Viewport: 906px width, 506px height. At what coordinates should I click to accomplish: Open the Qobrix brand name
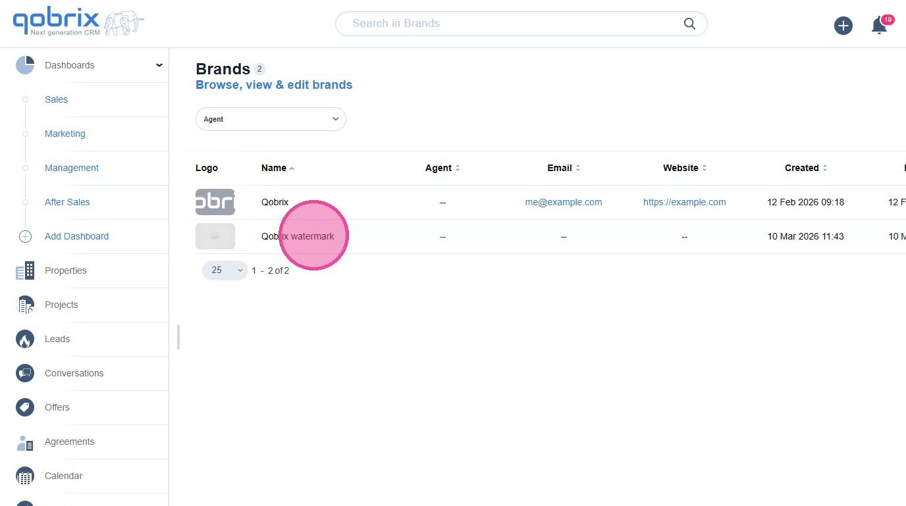(x=275, y=202)
